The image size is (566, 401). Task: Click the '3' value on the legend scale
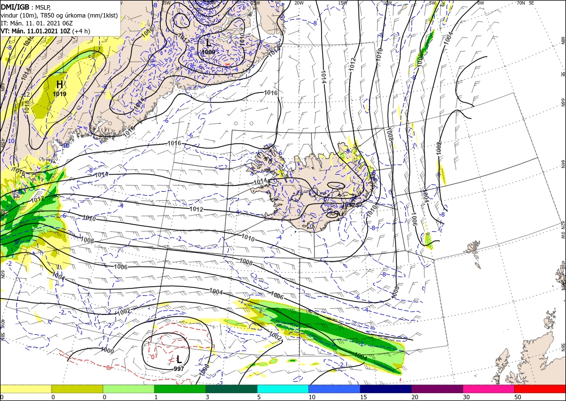207,397
